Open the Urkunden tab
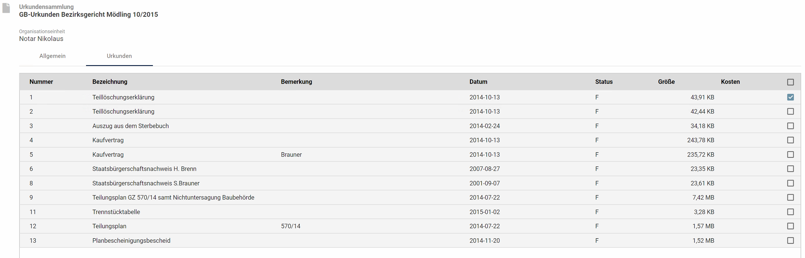Viewport: 805px width, 258px height. point(119,56)
